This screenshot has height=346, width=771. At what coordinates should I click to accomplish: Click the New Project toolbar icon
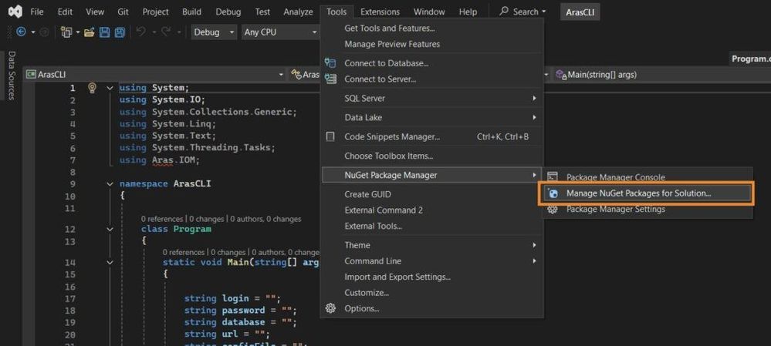pyautogui.click(x=66, y=32)
